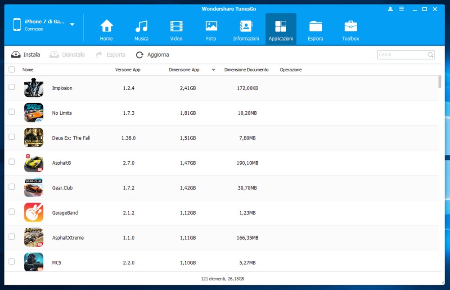Viewport: 450px width, 290px height.
Task: Click the Aggiorna refresh button
Action: coord(153,54)
